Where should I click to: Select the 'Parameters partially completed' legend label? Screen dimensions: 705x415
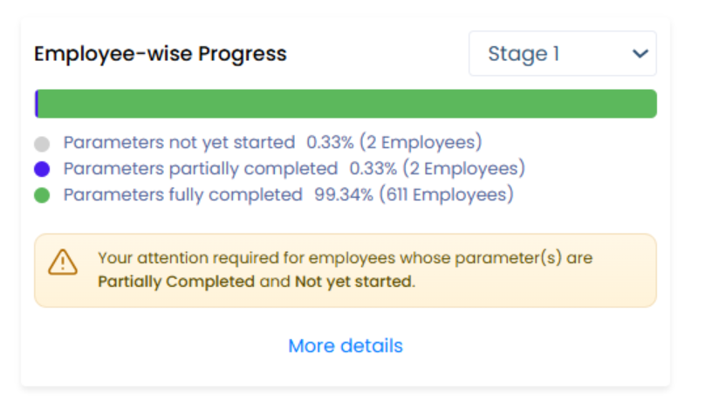click(200, 168)
